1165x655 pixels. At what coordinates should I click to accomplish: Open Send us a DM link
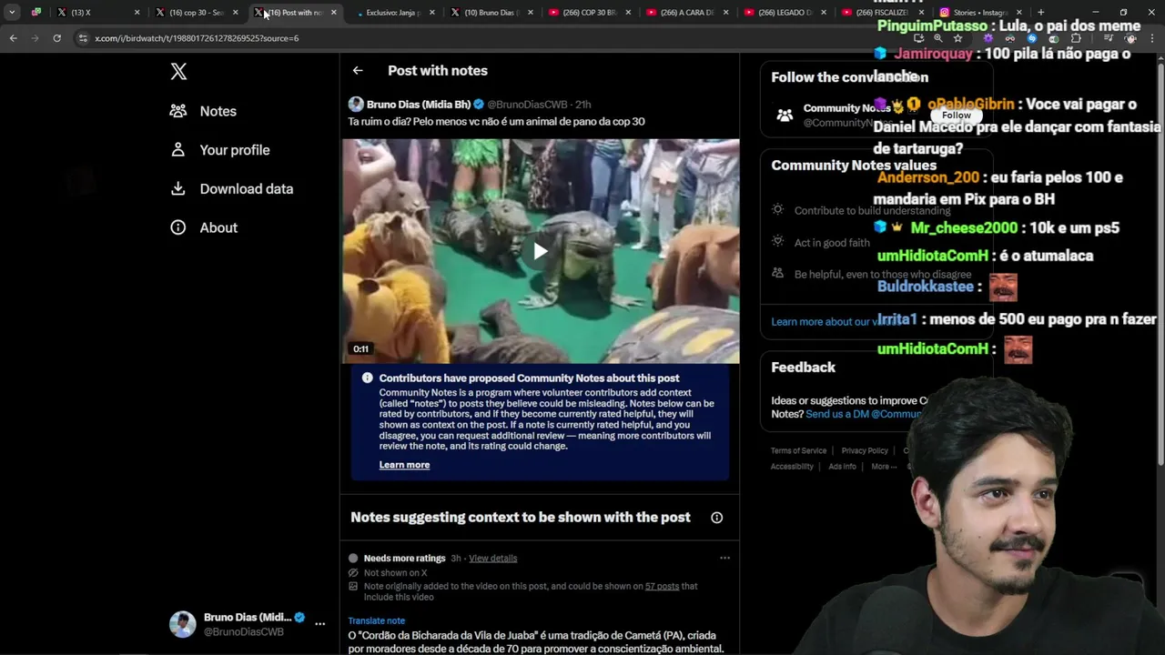click(863, 414)
